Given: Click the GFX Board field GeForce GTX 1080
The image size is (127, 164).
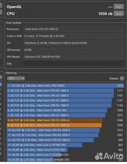Looking at the screenshot, I should tap(74, 57).
